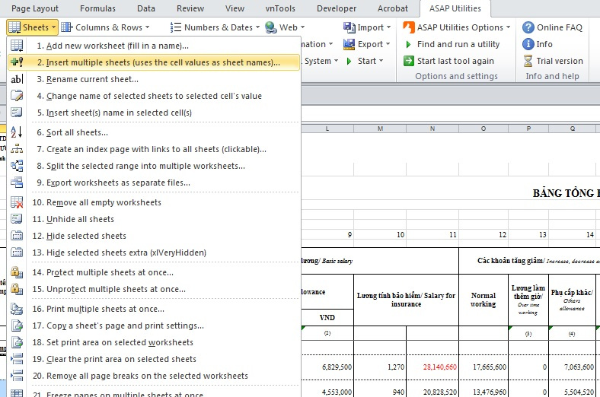Click the Create index page icon
This screenshot has height=397, width=600.
point(17,149)
